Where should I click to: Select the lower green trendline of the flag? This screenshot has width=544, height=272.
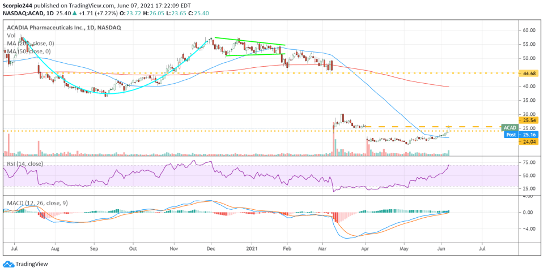pos(256,55)
